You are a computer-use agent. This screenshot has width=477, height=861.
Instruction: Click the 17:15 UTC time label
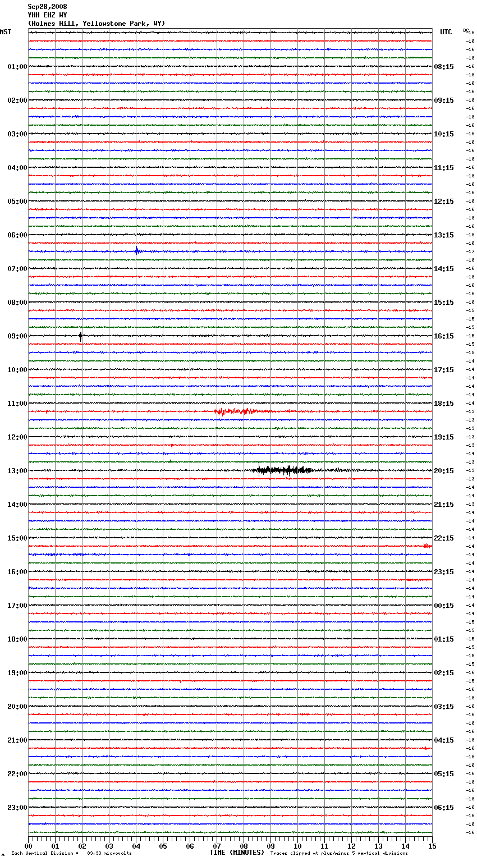pos(444,370)
